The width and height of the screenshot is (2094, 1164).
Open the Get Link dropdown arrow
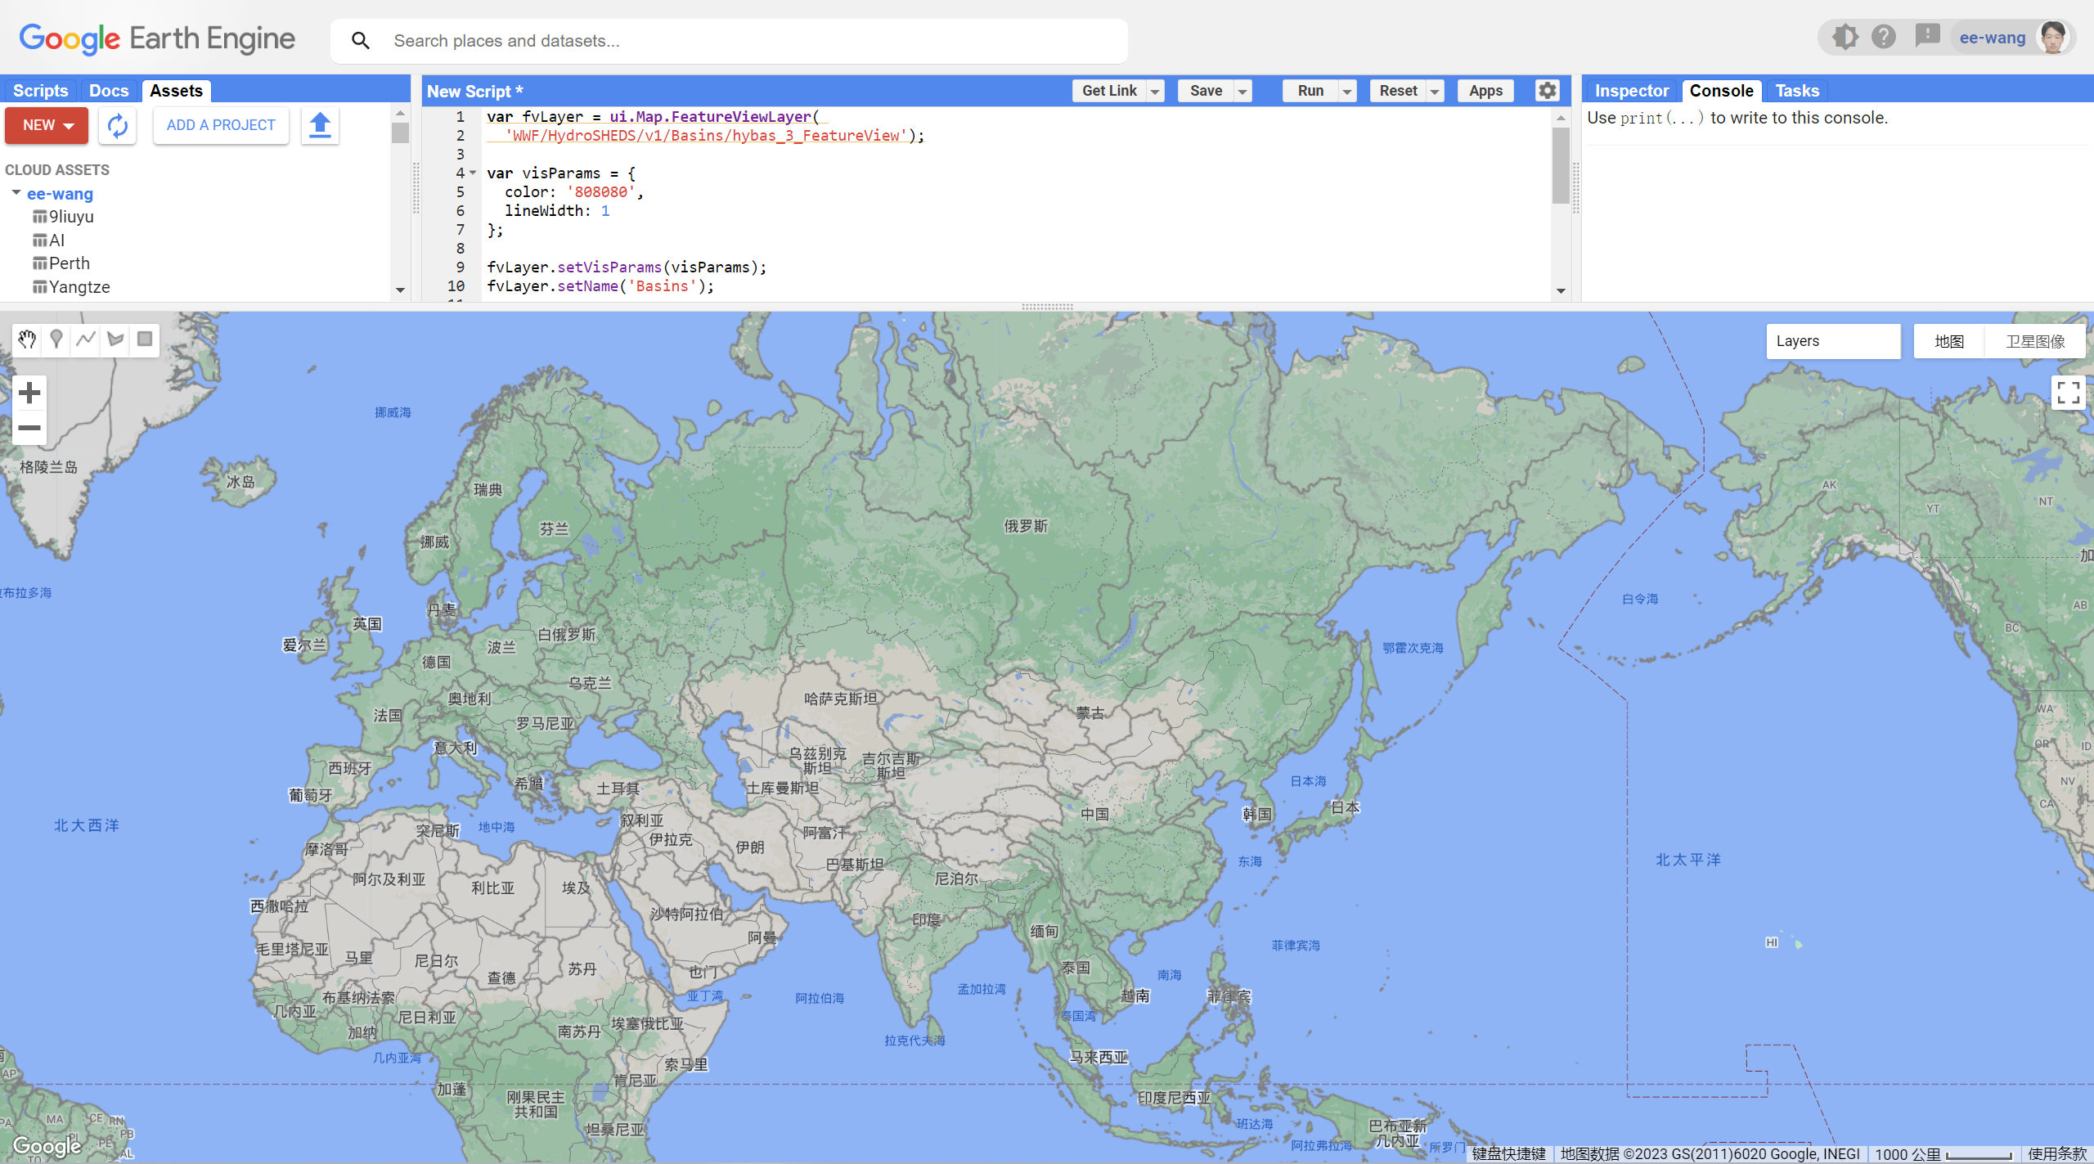click(x=1155, y=92)
